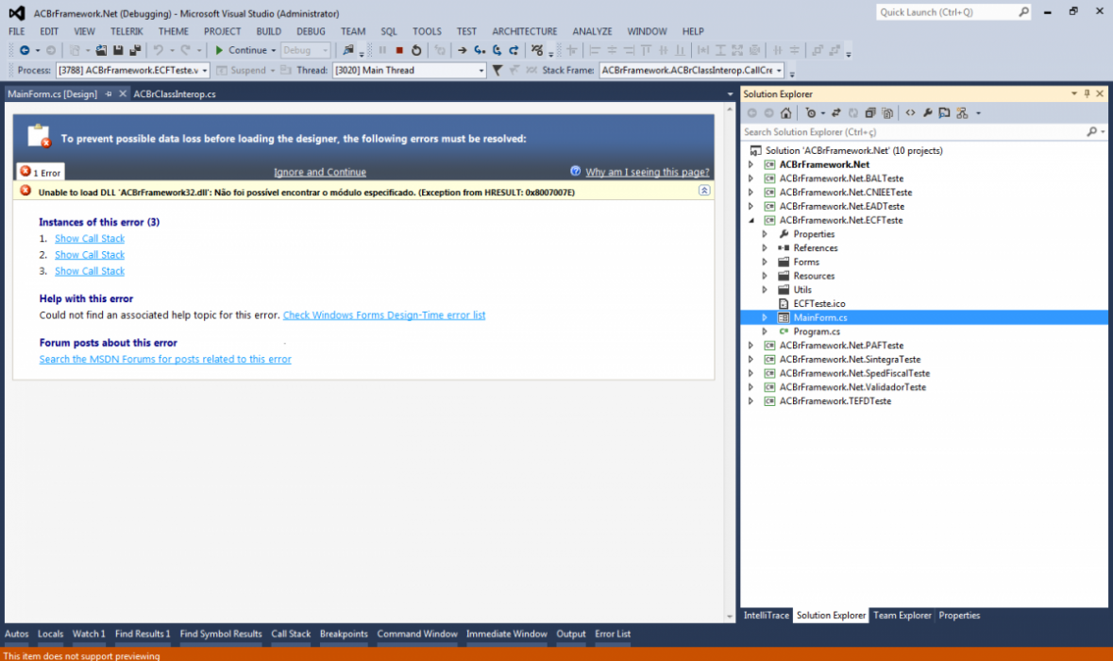Select ACBrFramework.TEFDTeste project
Image resolution: width=1113 pixels, height=661 pixels.
click(x=835, y=401)
